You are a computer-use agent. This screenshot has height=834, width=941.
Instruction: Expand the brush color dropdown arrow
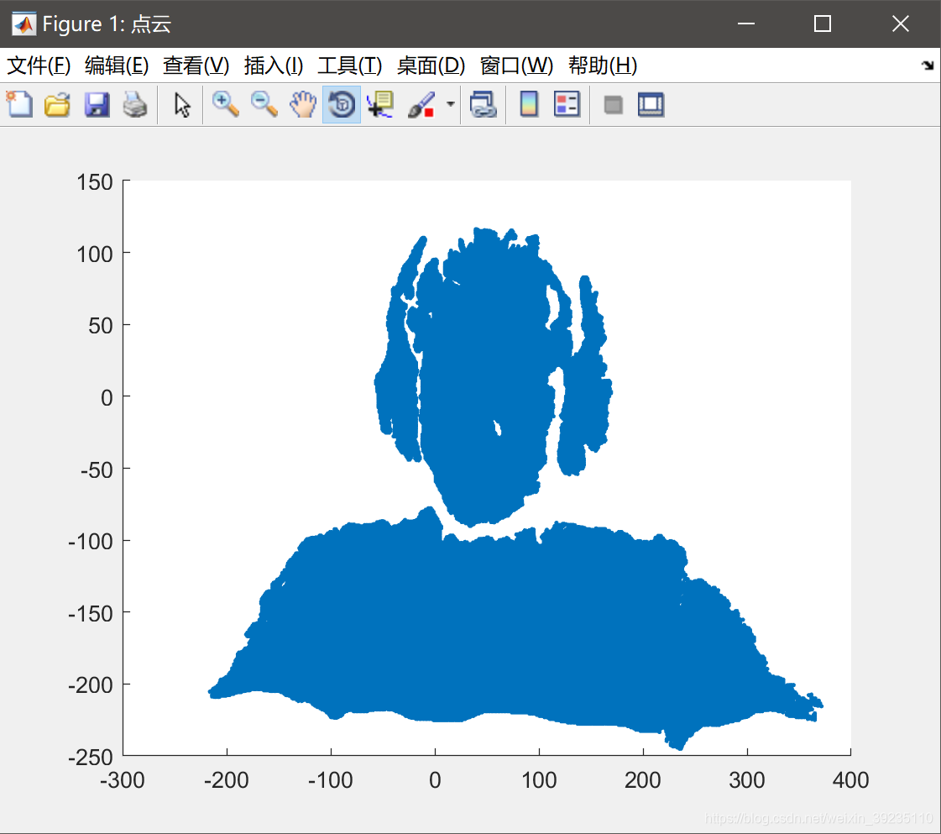(x=451, y=104)
